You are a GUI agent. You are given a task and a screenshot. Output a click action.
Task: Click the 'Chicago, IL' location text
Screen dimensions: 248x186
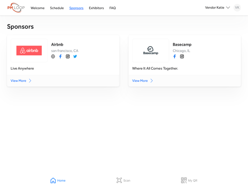[x=182, y=51]
